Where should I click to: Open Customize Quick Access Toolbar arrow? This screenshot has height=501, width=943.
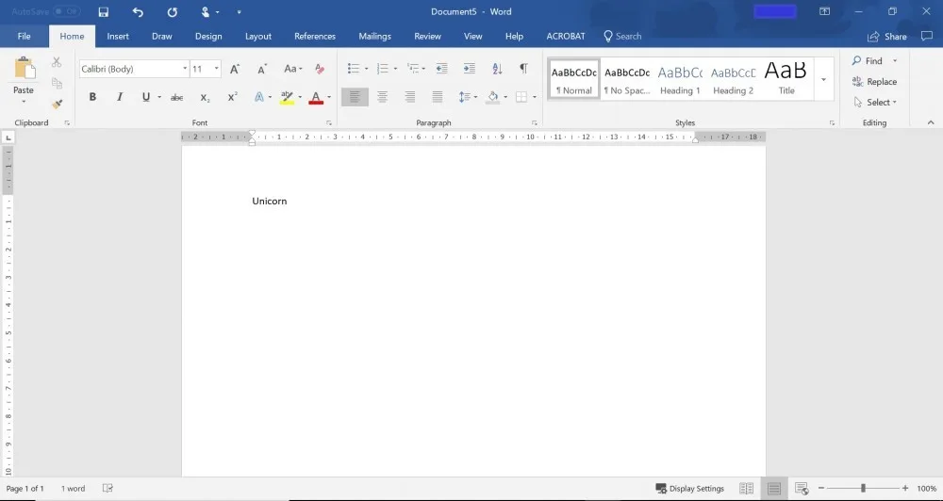click(239, 12)
